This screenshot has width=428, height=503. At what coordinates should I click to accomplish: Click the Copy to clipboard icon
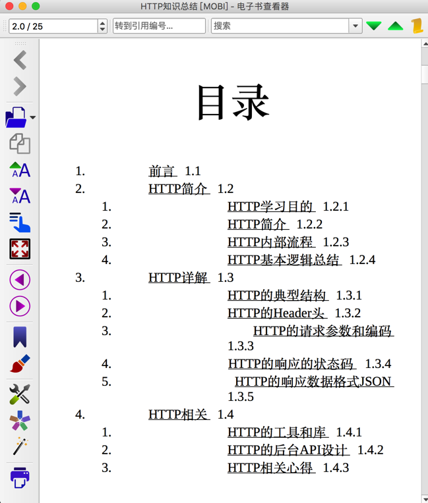click(20, 144)
